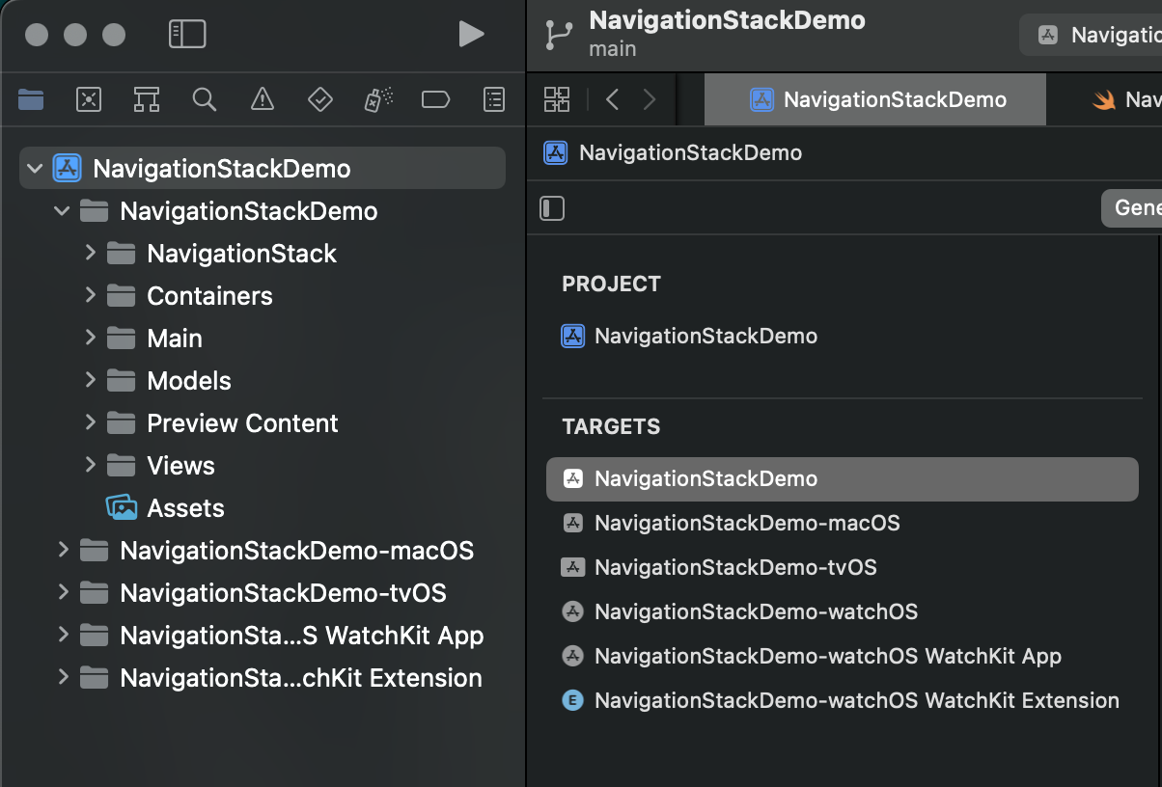Switch to the Test navigator icon
1162x787 pixels.
coord(319,99)
